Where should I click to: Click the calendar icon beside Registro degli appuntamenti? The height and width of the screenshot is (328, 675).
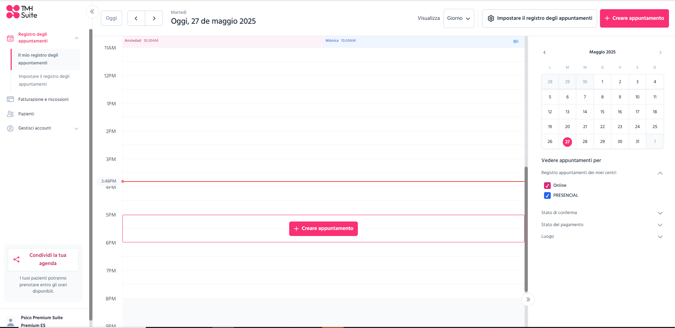10,38
